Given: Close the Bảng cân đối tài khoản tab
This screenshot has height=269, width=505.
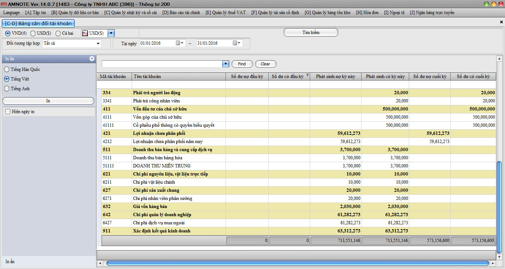Looking at the screenshot, I should point(501,22).
